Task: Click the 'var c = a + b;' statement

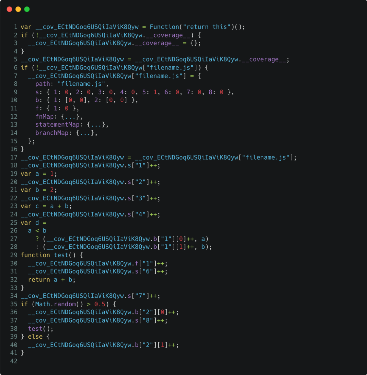Action: pyautogui.click(x=46, y=206)
